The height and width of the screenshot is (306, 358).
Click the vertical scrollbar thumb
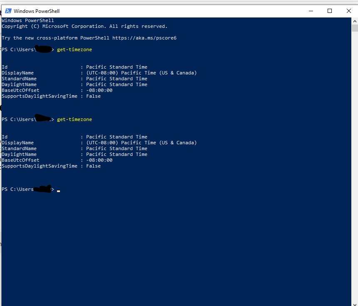(x=355, y=28)
